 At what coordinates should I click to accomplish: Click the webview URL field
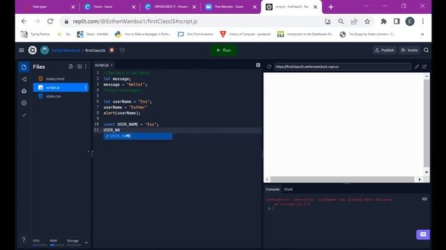coord(342,67)
